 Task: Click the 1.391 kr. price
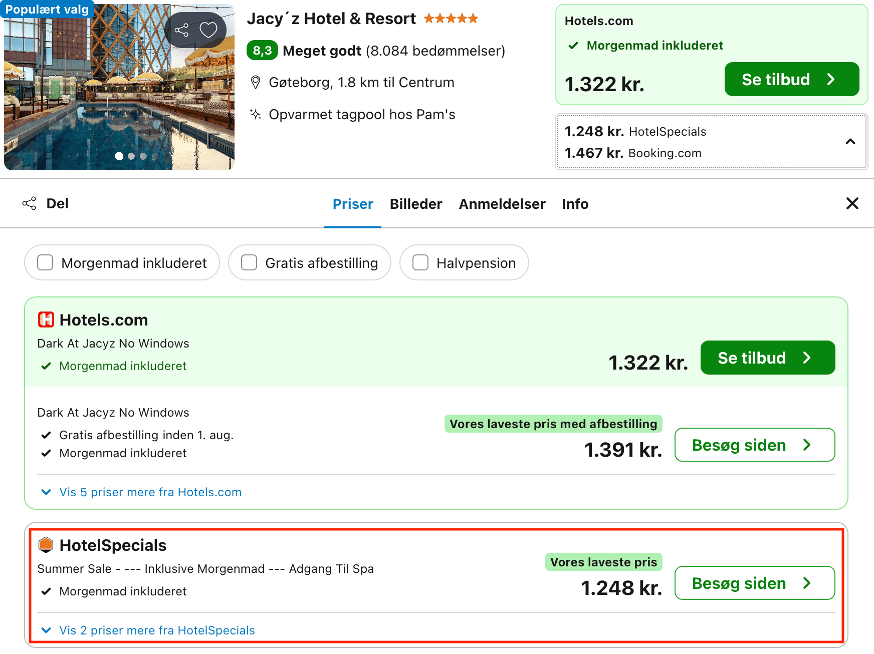click(623, 450)
